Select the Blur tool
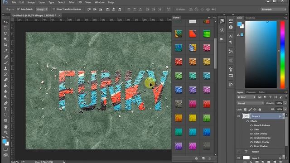This screenshot has height=163, width=290. [6, 91]
